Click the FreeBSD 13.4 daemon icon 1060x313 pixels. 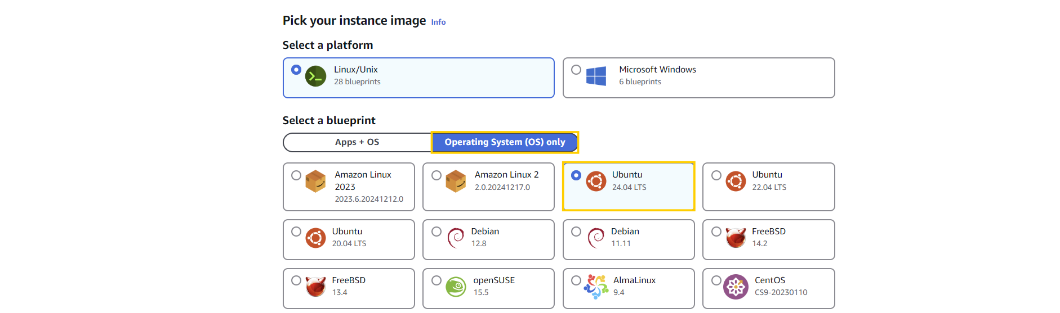(x=315, y=287)
